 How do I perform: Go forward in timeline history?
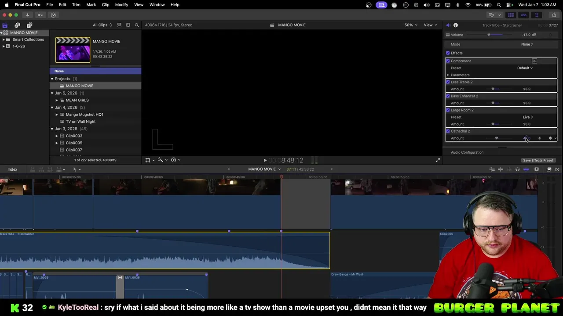pyautogui.click(x=332, y=169)
